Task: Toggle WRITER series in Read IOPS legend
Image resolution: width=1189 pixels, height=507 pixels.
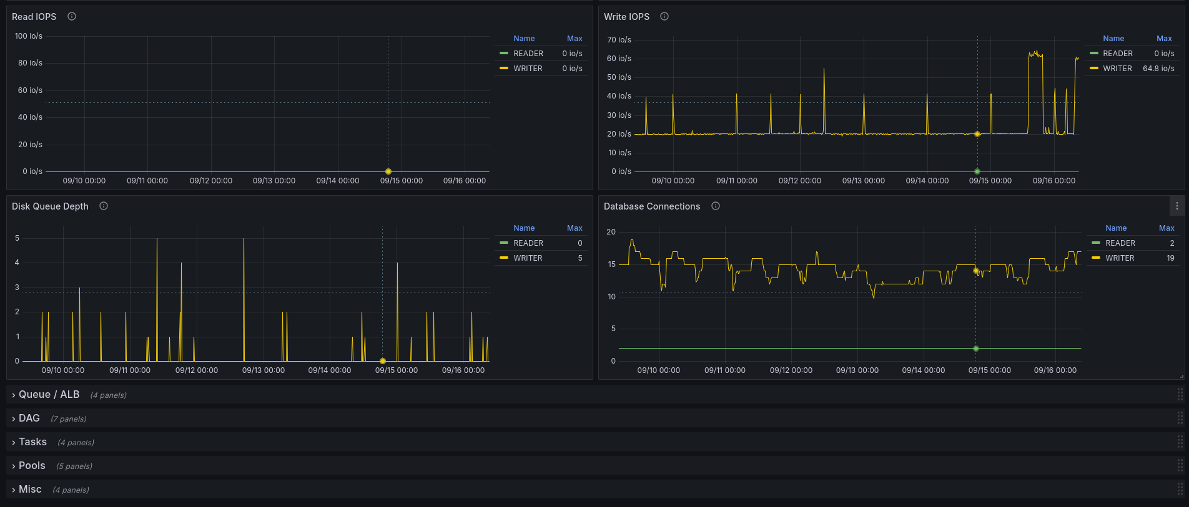Action: (528, 69)
